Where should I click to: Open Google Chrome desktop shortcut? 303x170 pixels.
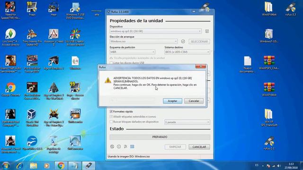tap(10, 89)
